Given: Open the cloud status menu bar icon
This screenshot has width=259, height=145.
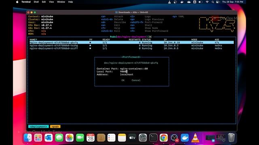Looking at the screenshot, I should [x=189, y=2].
